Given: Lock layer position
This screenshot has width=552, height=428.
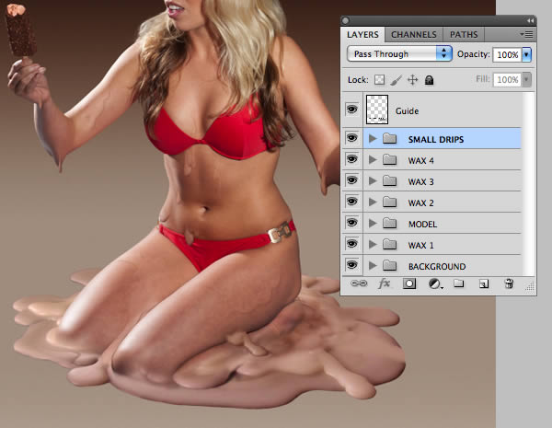Looking at the screenshot, I should coord(412,80).
